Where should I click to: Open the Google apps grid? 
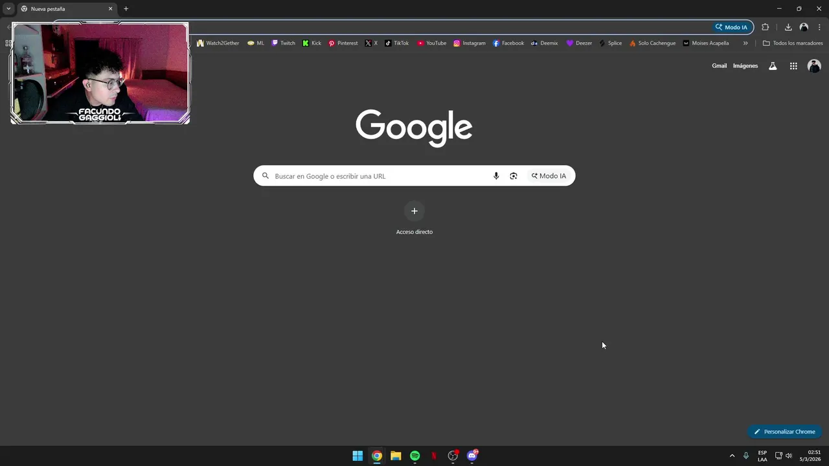pos(793,66)
